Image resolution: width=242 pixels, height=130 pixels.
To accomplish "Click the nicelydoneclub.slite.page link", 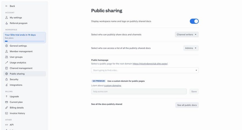I will (150, 64).
